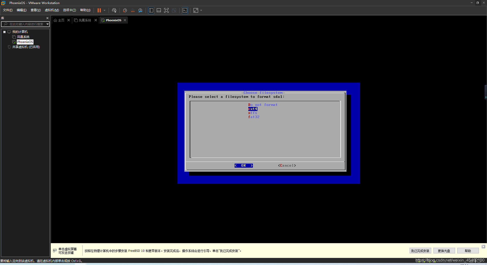Enter full screen mode

166,10
